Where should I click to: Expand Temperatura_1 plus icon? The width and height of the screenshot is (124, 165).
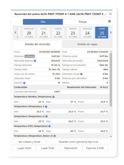point(46,106)
